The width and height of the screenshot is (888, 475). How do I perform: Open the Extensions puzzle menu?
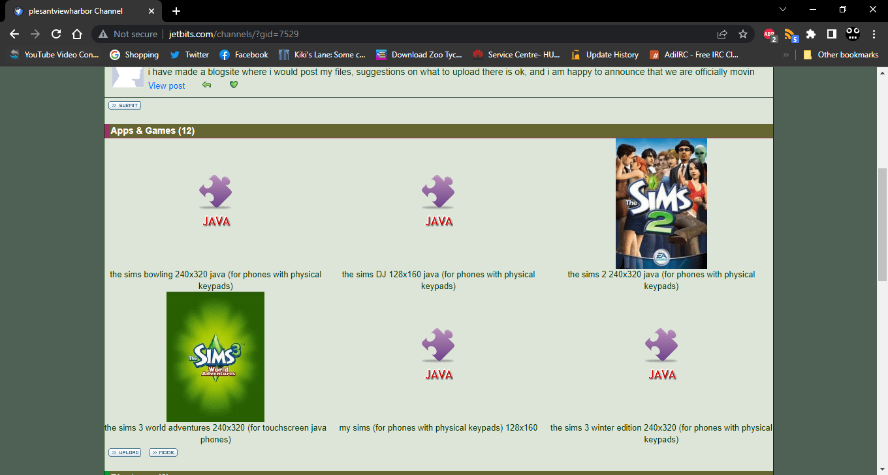pos(811,34)
